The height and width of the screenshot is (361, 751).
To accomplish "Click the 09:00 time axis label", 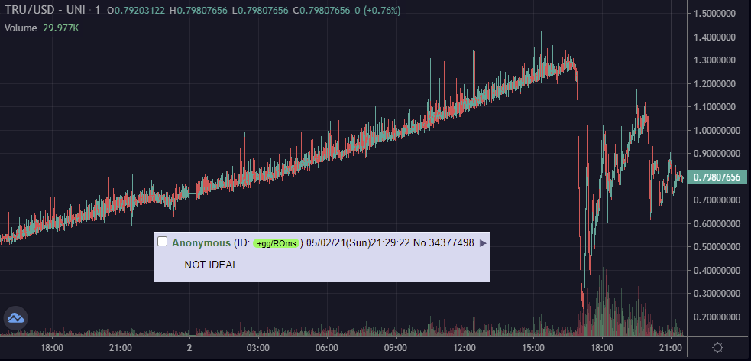I will 396,347.
